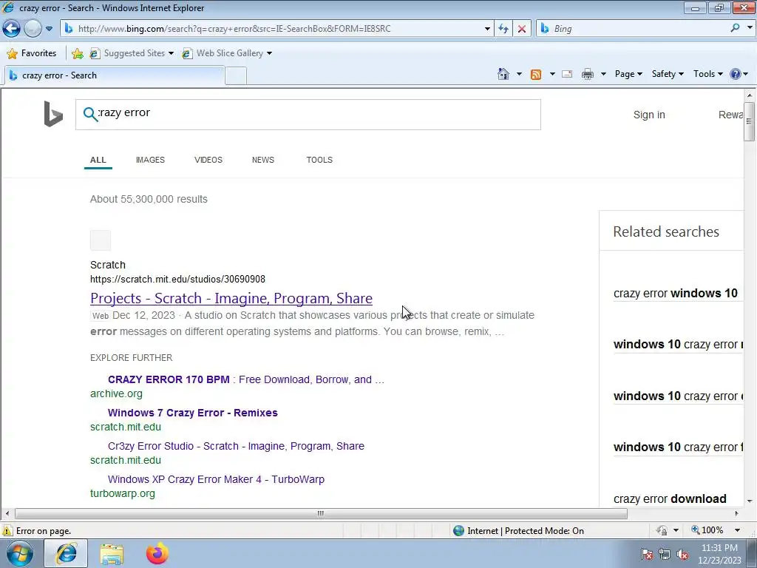This screenshot has width=757, height=568.
Task: Click the Print icon
Action: pos(588,74)
